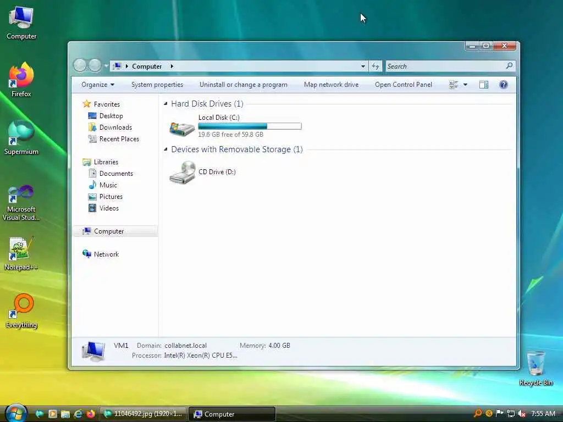Open Desktop in the navigation pane
Screen dimensions: 563x422
point(111,116)
